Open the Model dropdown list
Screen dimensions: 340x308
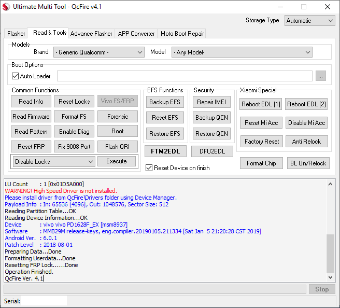pos(242,52)
